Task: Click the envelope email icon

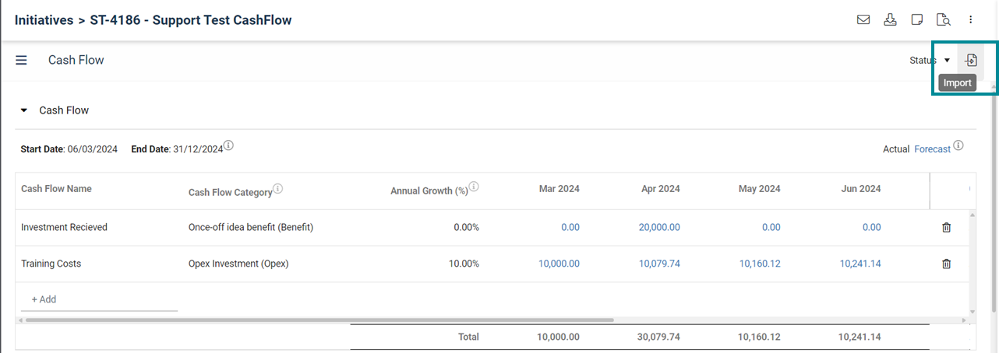Action: 863,20
